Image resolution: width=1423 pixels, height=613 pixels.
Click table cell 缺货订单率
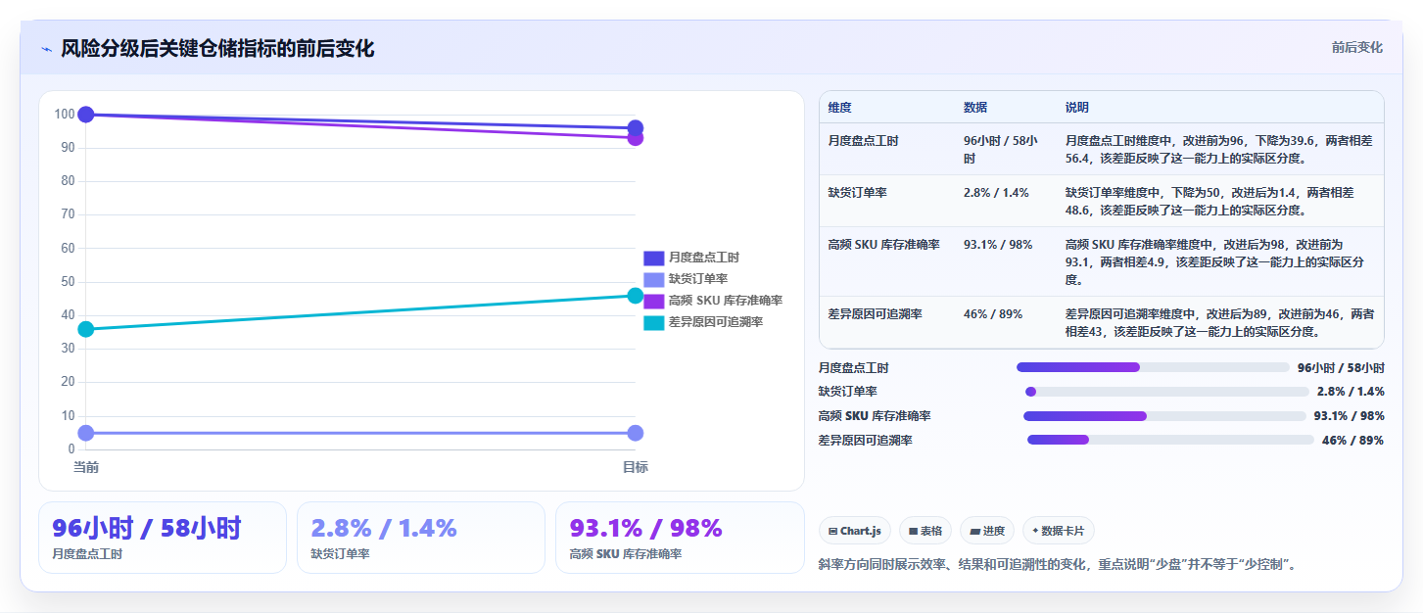pyautogui.click(x=857, y=193)
